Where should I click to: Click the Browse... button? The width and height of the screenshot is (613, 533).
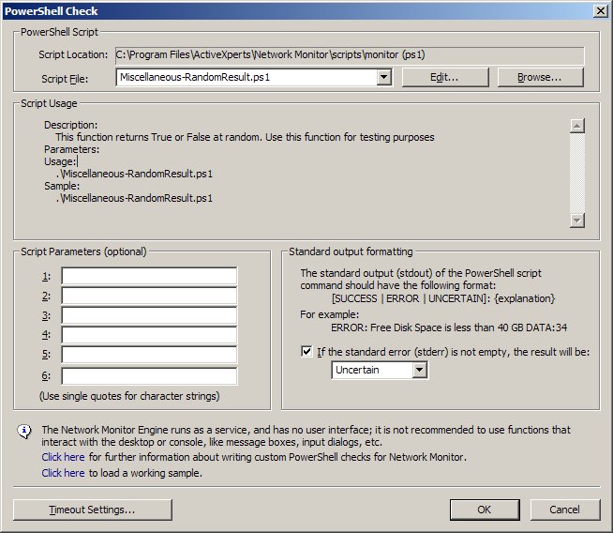pyautogui.click(x=540, y=77)
